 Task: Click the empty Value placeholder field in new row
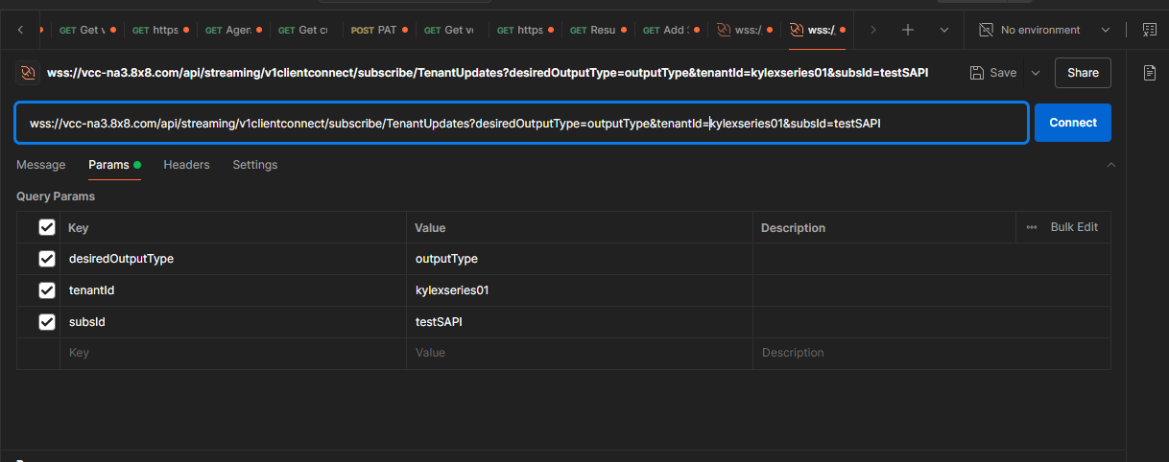tap(580, 353)
